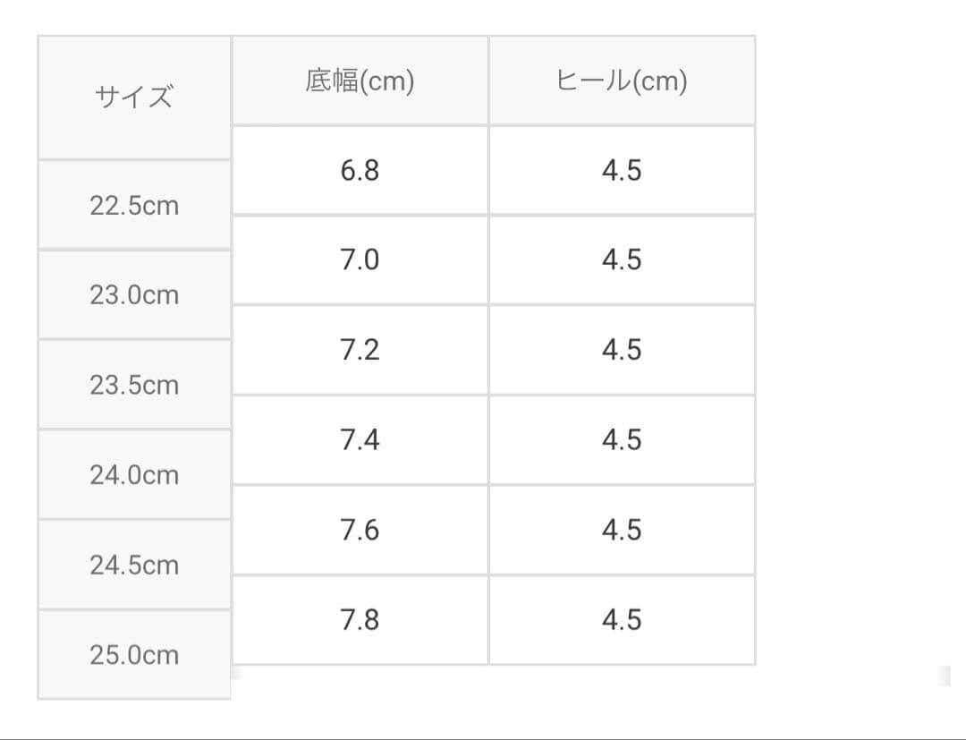Click the サイズ column header cell
Screen dimensions: 966x740
134,97
